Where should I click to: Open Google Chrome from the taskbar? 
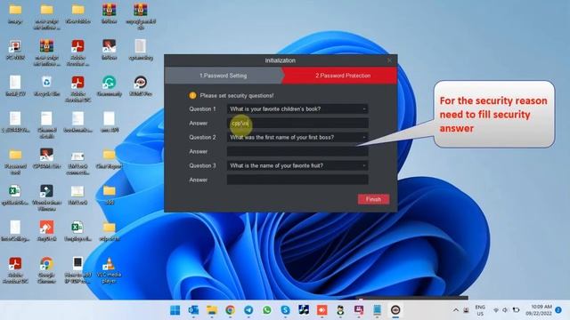(x=230, y=310)
